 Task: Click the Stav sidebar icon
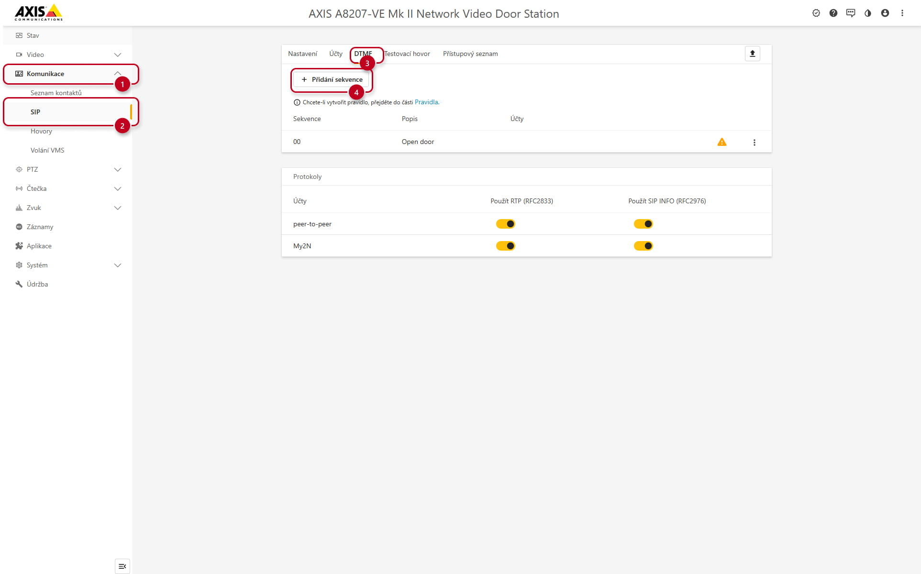pyautogui.click(x=19, y=35)
